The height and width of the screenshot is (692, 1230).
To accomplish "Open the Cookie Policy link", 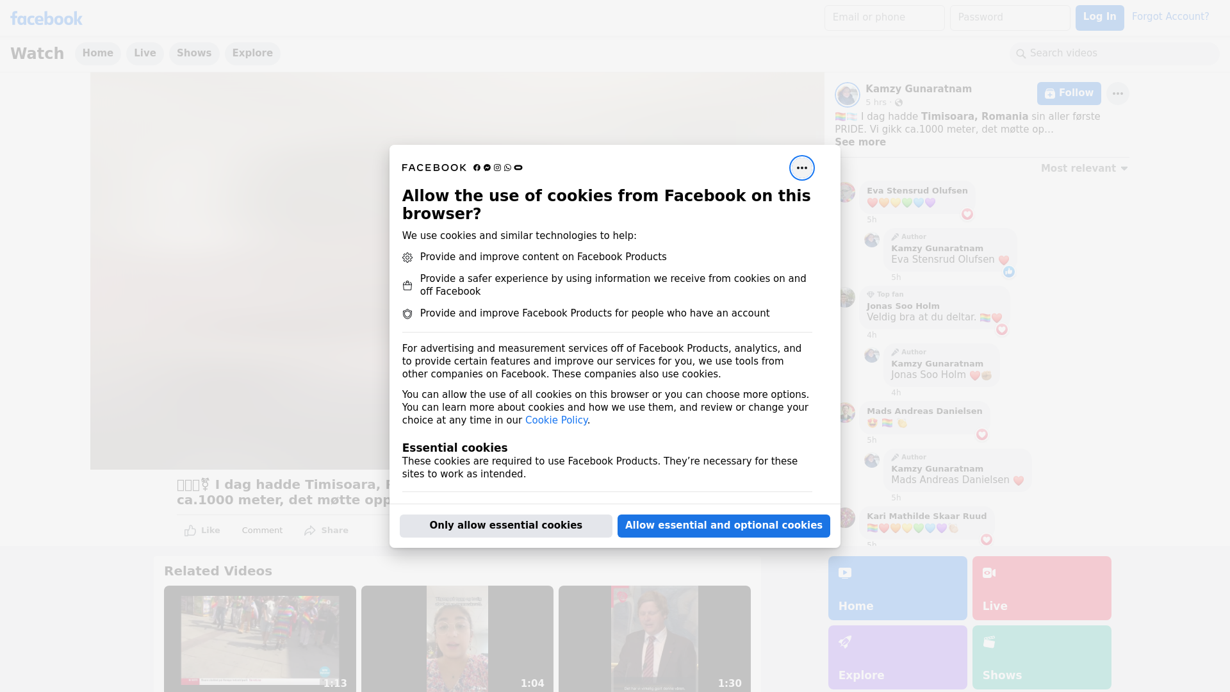I will click(x=556, y=420).
